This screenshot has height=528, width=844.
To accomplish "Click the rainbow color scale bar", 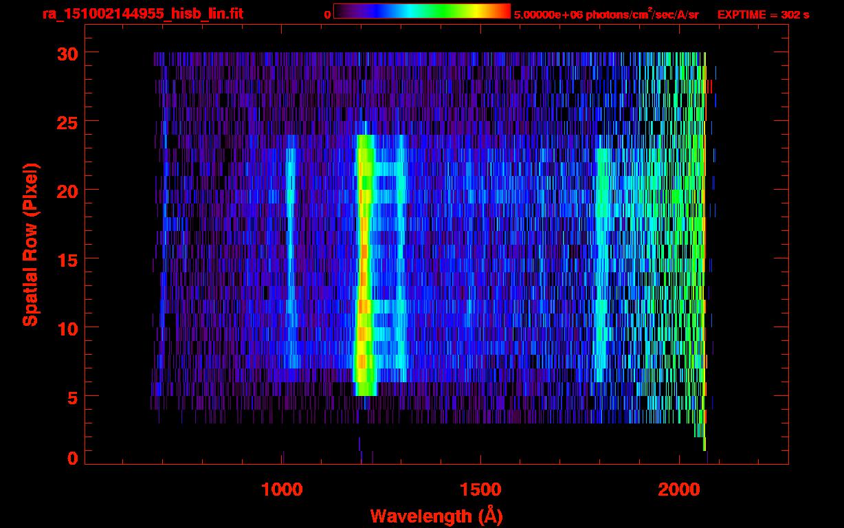I will pos(422,11).
